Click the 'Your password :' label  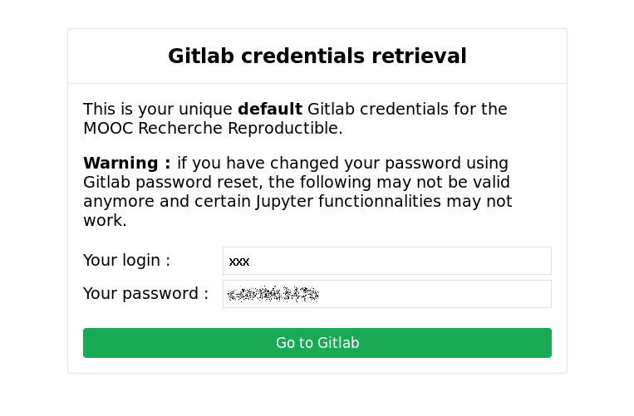coord(145,294)
